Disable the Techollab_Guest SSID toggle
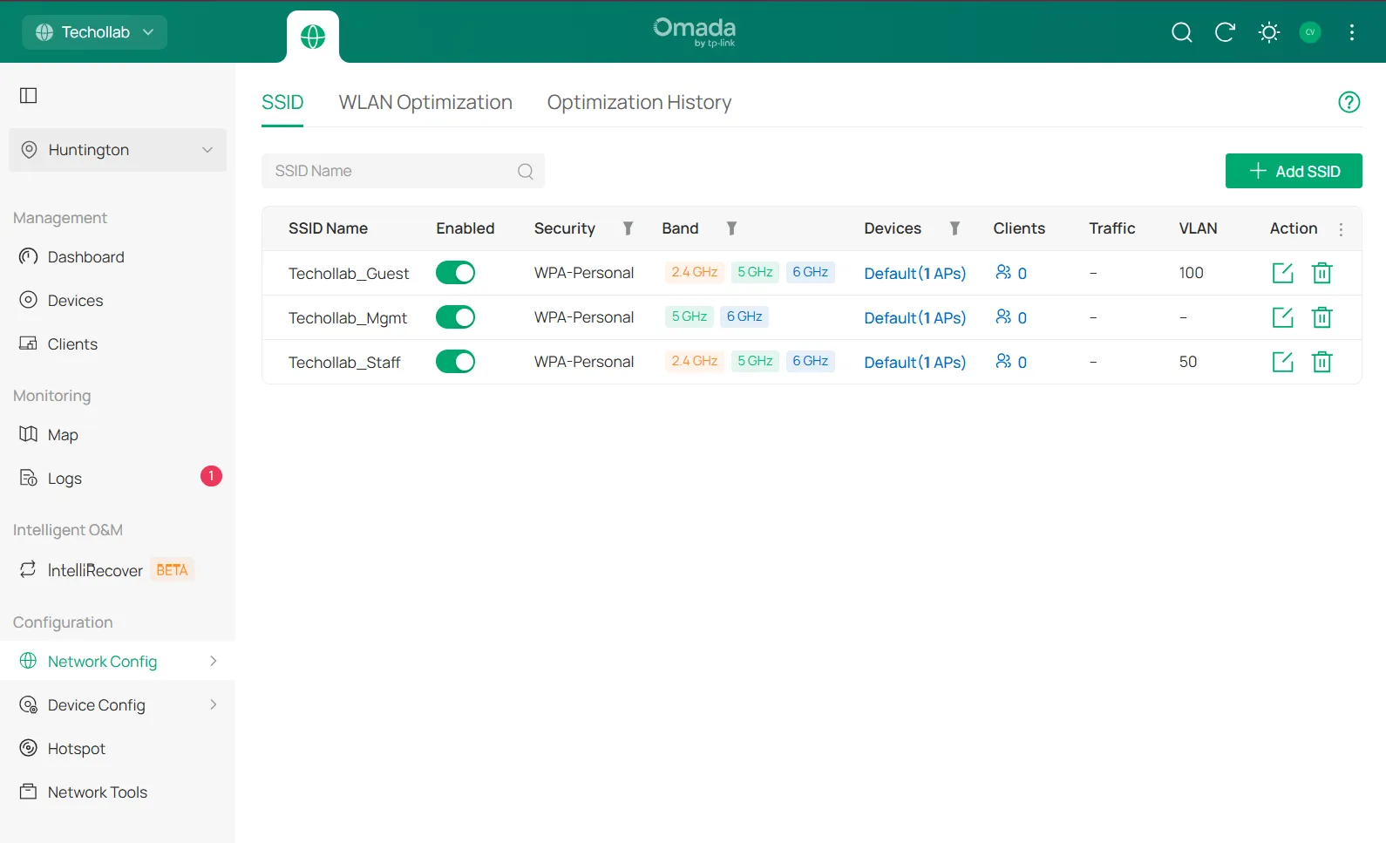1386x843 pixels. pos(455,273)
